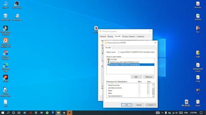Open Previous Versions tab in PHOTO Properties
The height and width of the screenshot is (115, 206).
pos(128,36)
